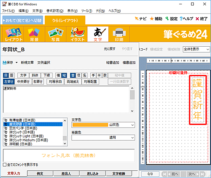Screen dimensions: 211x178
Task: Open the イラスト illustration tool
Action: 77,34
